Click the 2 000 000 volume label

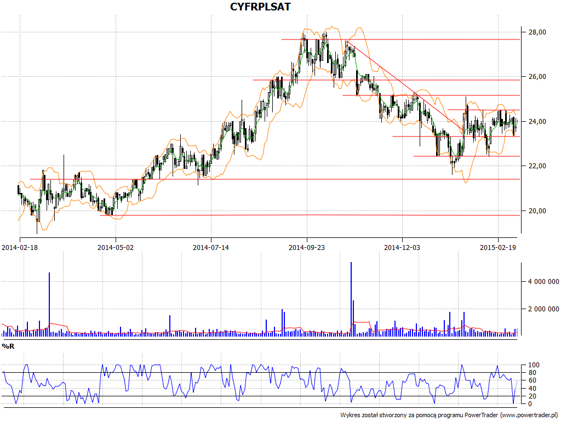543,309
